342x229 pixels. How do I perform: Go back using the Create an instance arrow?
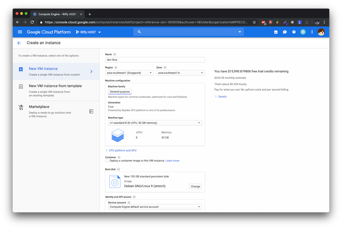pos(19,43)
